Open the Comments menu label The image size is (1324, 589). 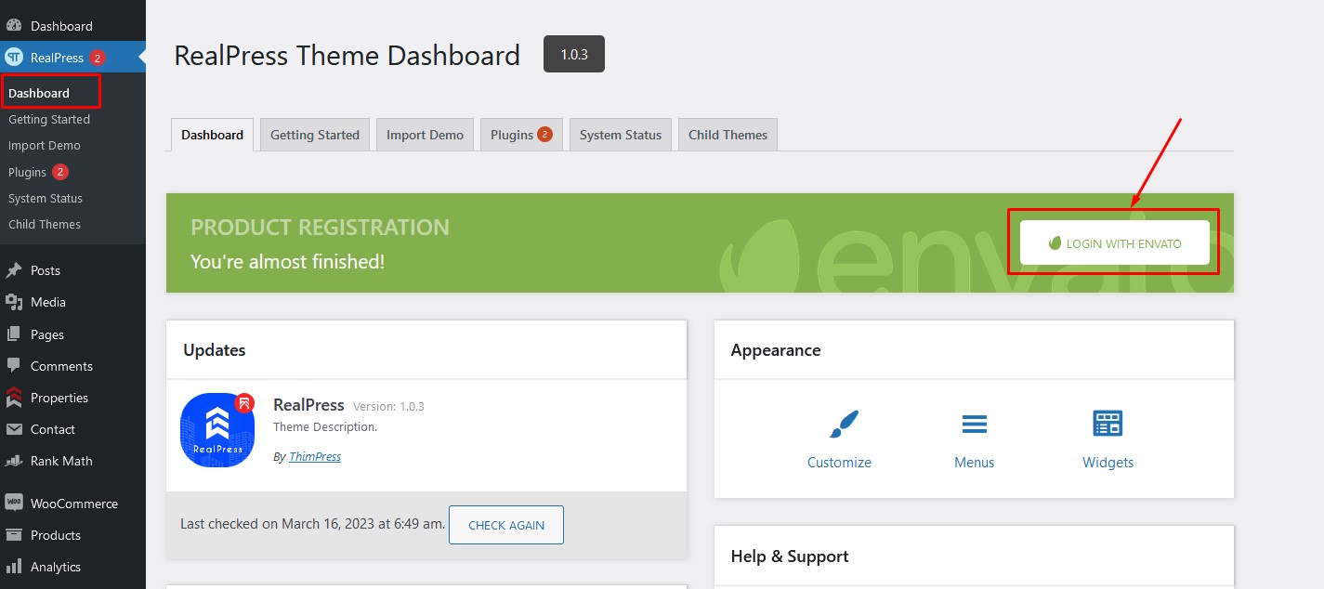61,366
